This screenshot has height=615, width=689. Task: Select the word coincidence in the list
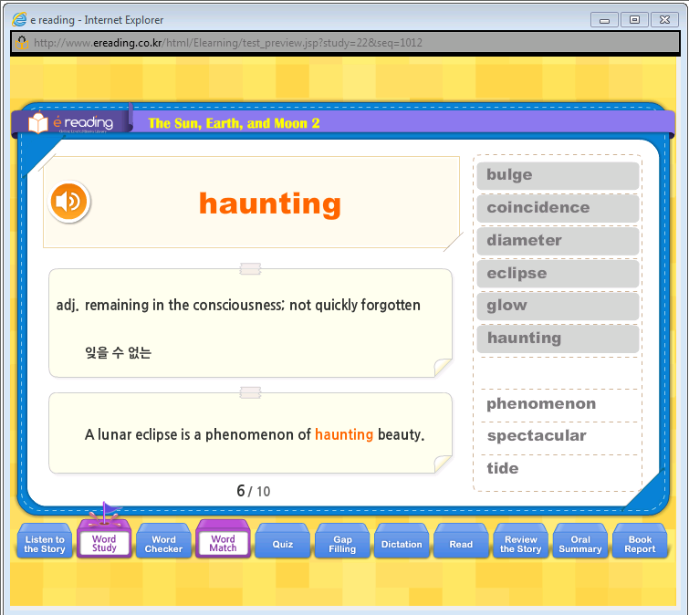[x=558, y=208]
